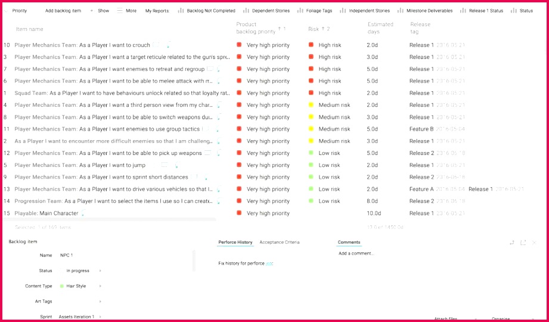This screenshot has height=322, width=549.
Task: Expand the Status in progress dropdown
Action: [100, 271]
